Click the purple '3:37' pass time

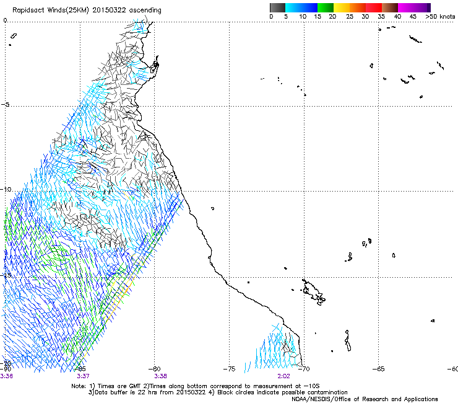(x=83, y=376)
